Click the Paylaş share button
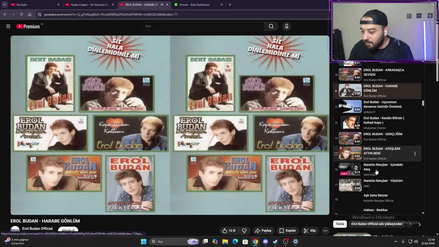Image resolution: width=439 pixels, height=247 pixels. (x=263, y=231)
